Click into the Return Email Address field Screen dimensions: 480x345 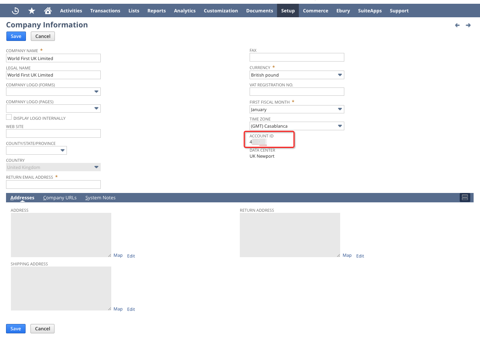tap(53, 184)
